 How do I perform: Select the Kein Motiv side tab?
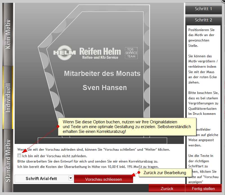[x=8, y=34]
